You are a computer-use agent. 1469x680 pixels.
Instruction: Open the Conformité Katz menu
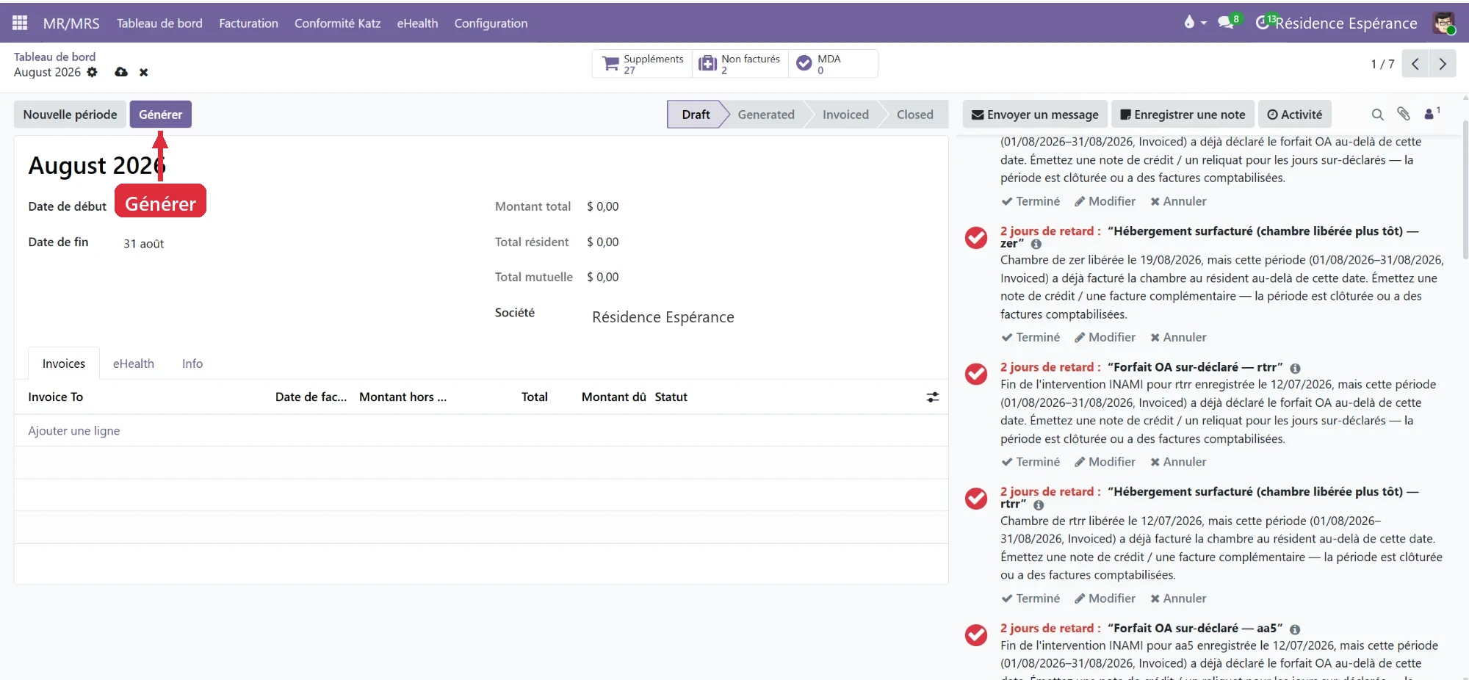pos(337,23)
